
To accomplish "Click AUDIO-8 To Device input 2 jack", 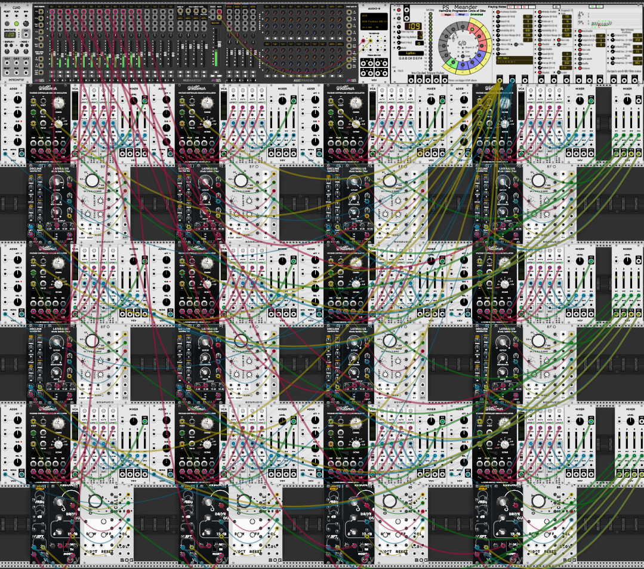I will tap(371, 41).
